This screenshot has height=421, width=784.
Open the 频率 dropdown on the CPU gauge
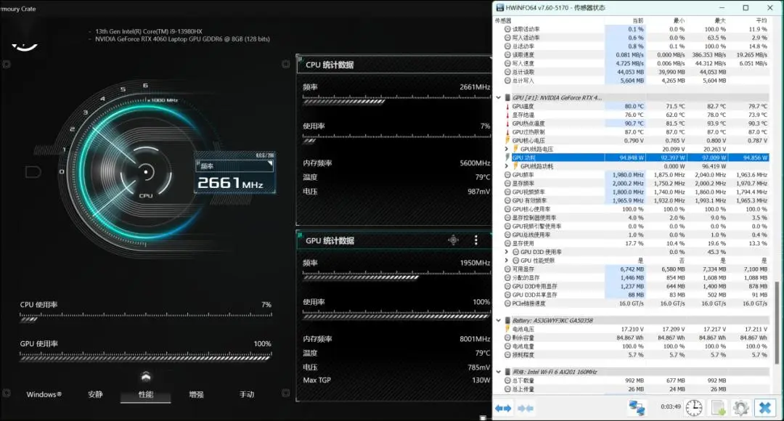click(x=234, y=166)
